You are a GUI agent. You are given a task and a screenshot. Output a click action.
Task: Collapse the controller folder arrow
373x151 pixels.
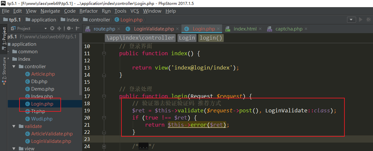click(x=14, y=67)
